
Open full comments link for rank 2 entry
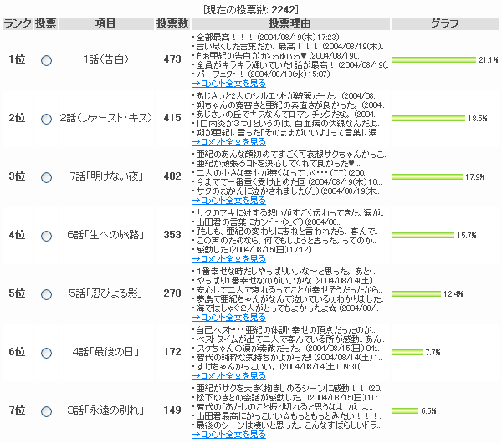coord(229,142)
